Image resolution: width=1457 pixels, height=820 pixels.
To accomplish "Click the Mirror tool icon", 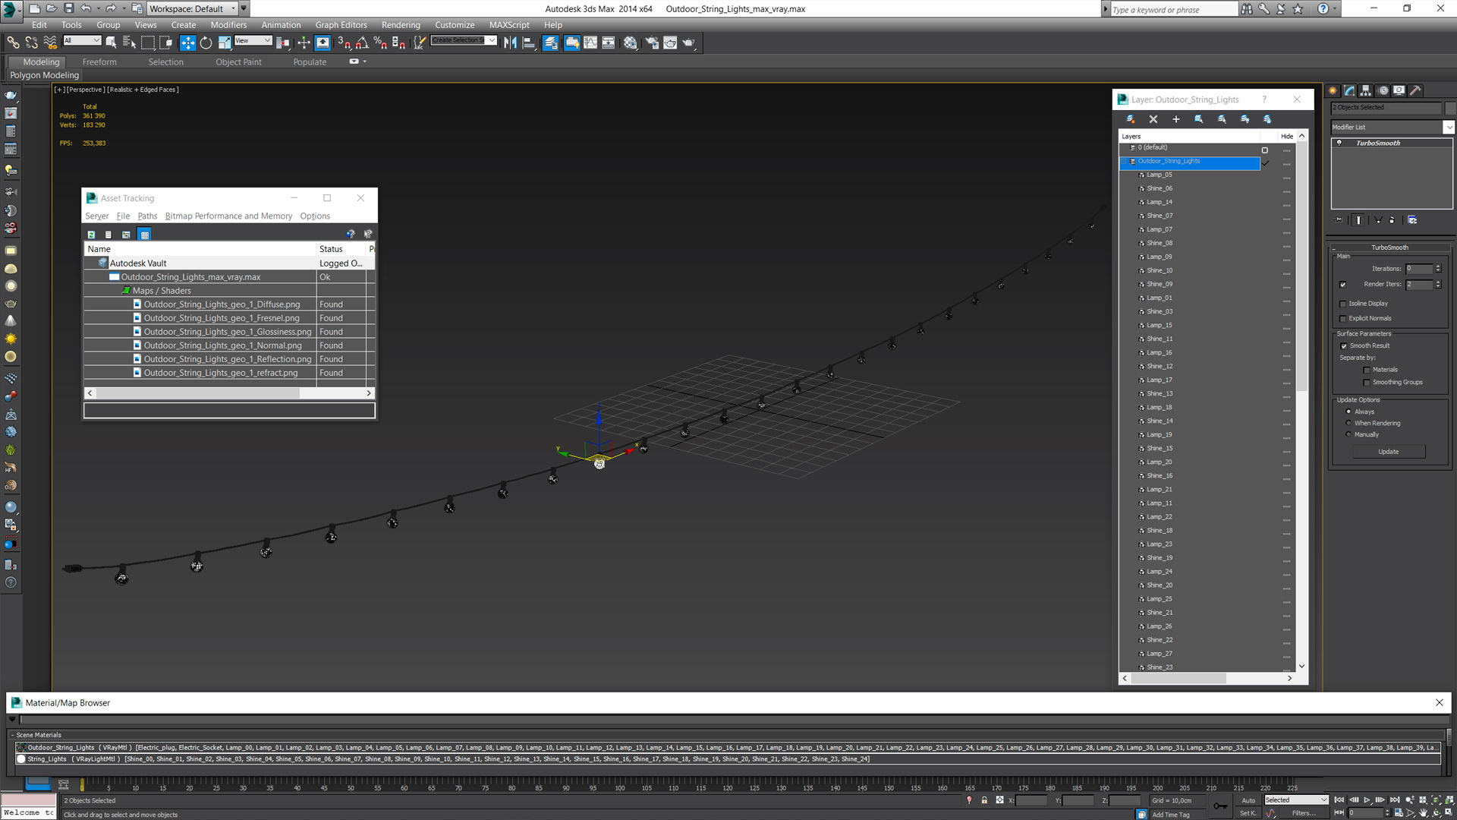I will click(x=510, y=43).
